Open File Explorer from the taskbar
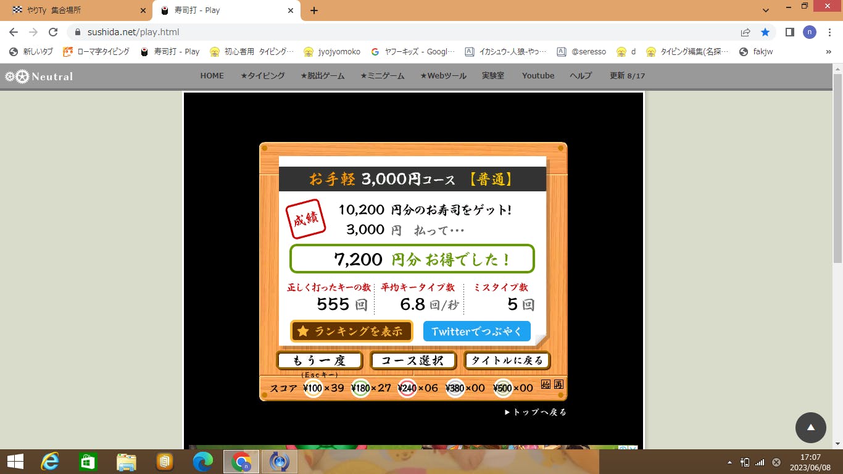The width and height of the screenshot is (843, 474). click(127, 462)
